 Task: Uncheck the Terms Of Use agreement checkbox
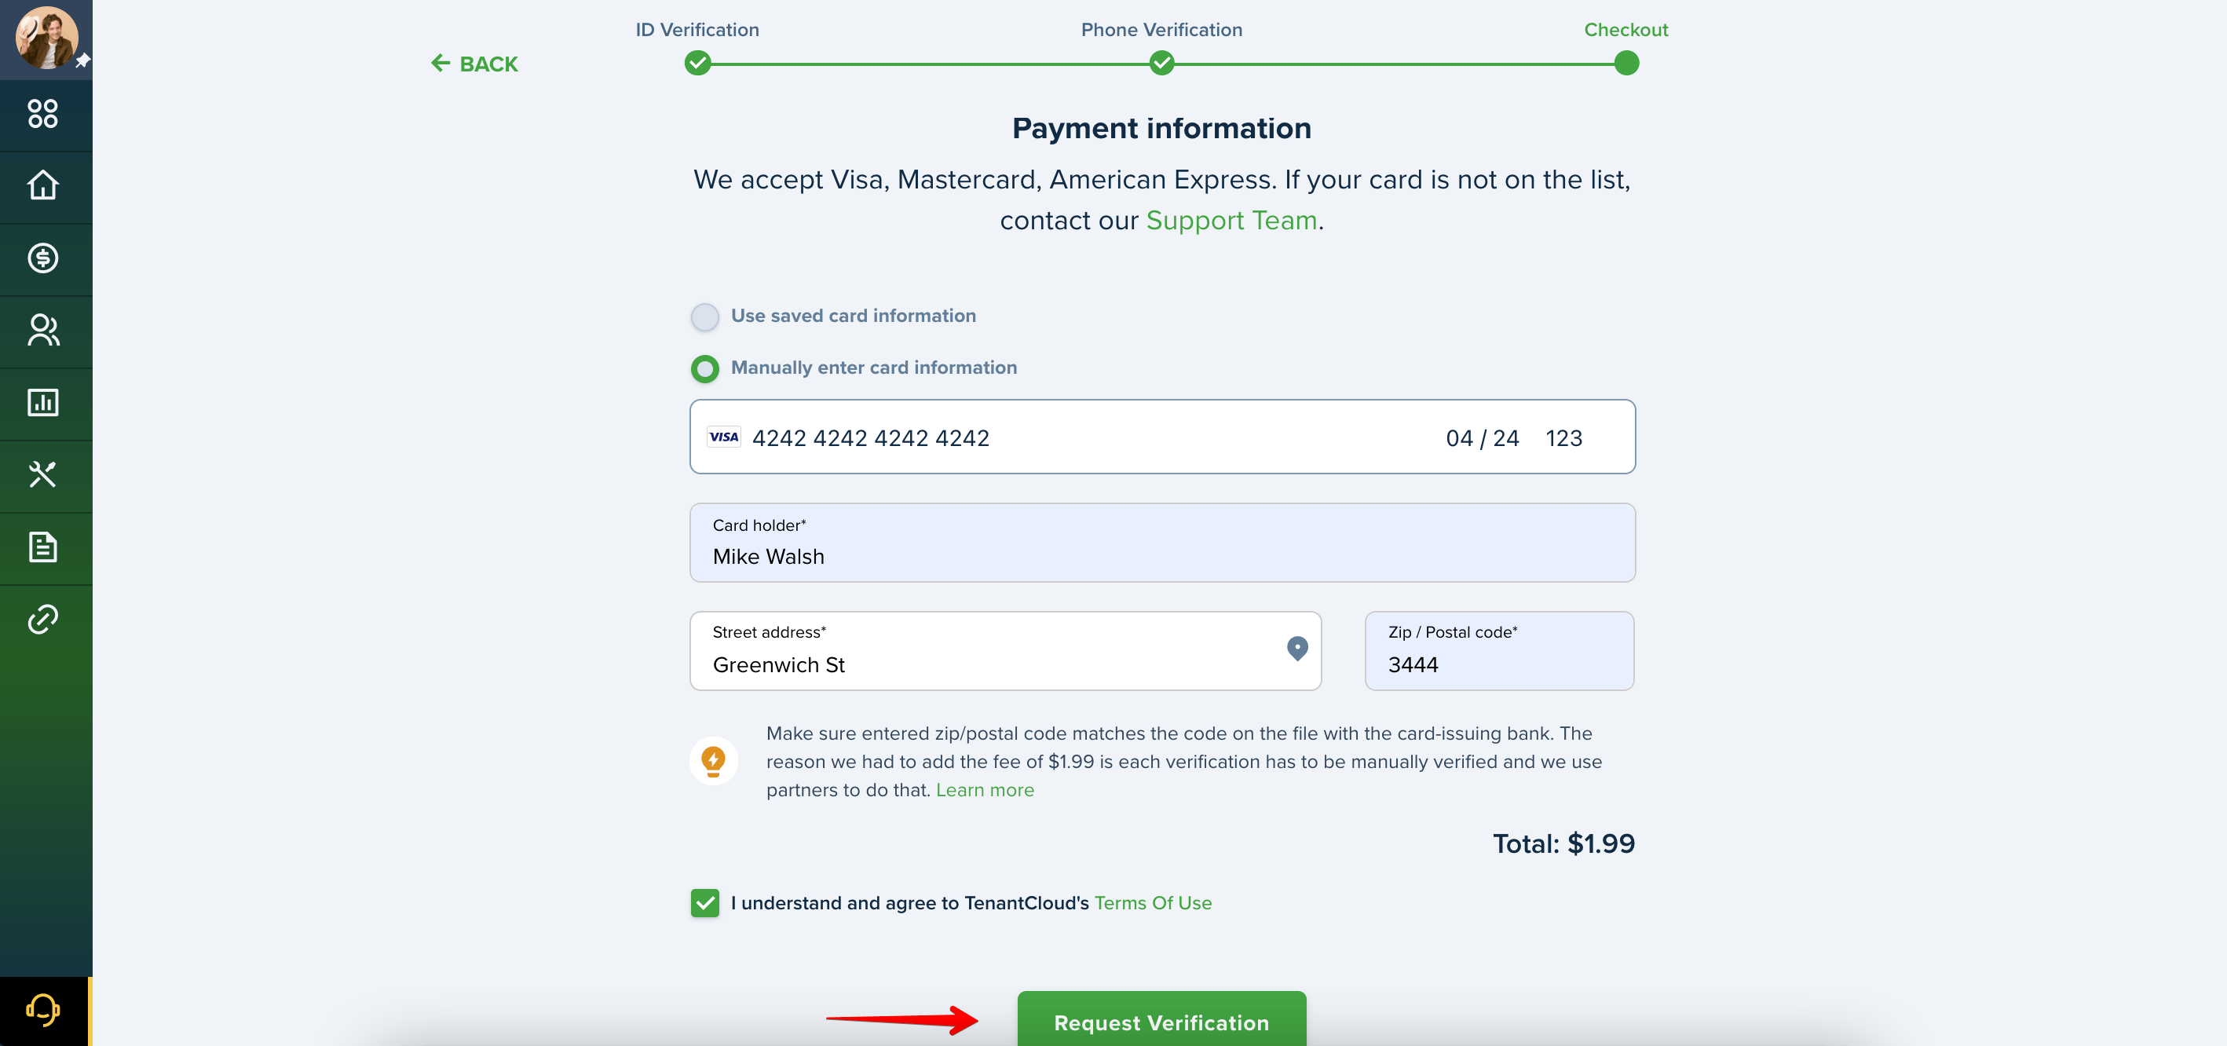pos(704,902)
